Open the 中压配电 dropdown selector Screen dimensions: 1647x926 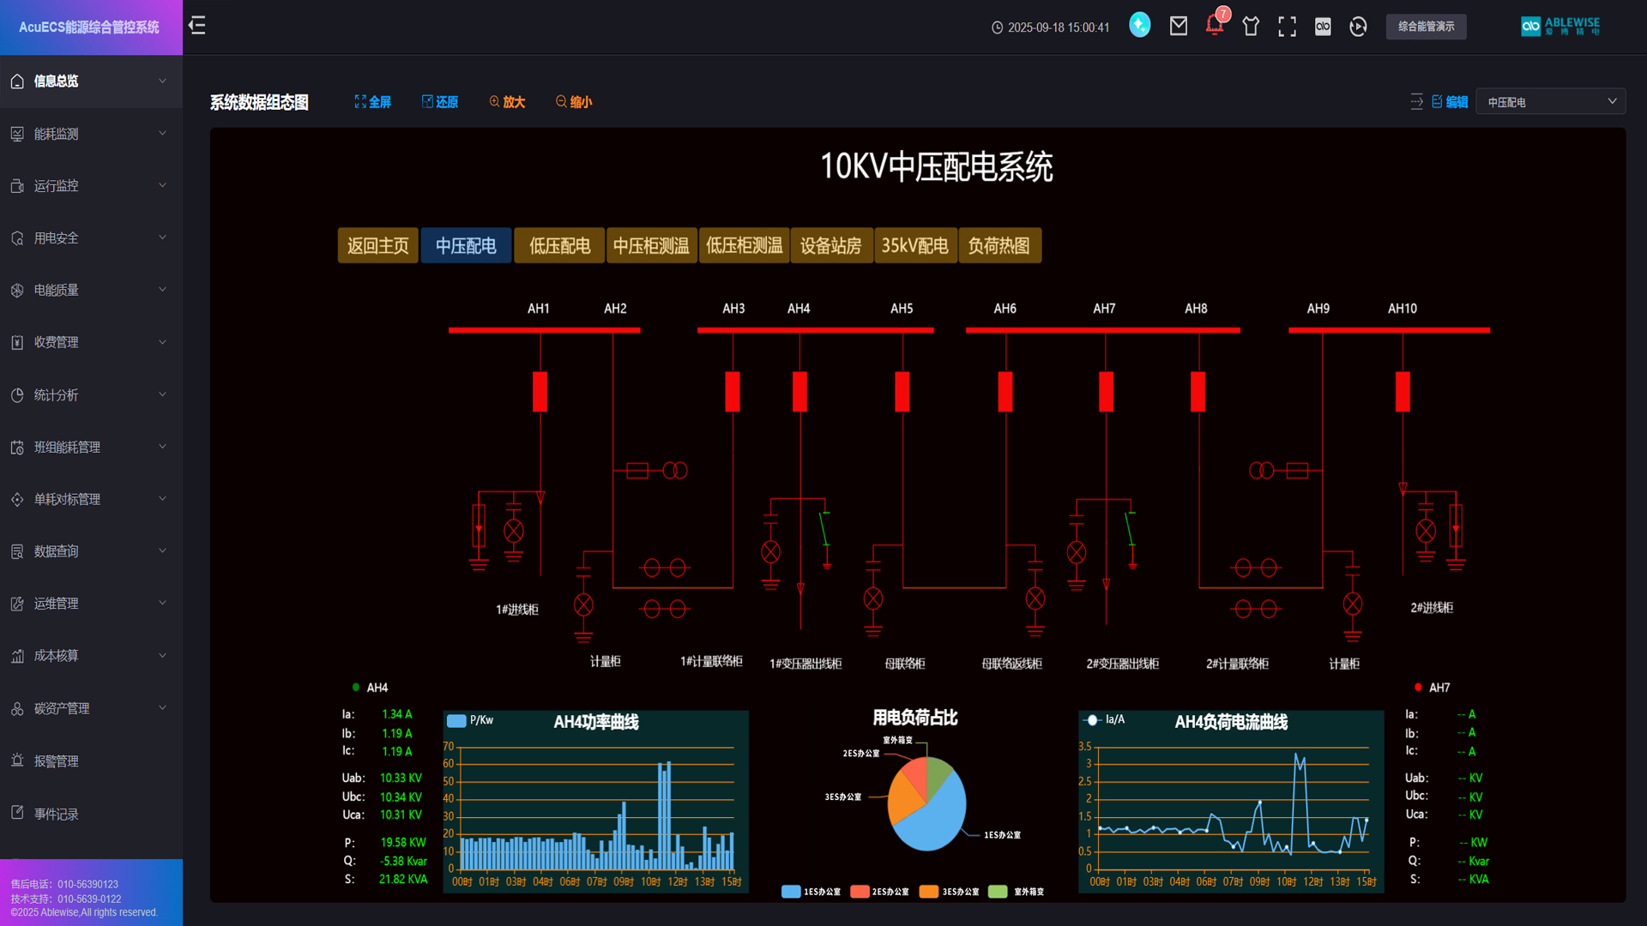click(x=1550, y=102)
